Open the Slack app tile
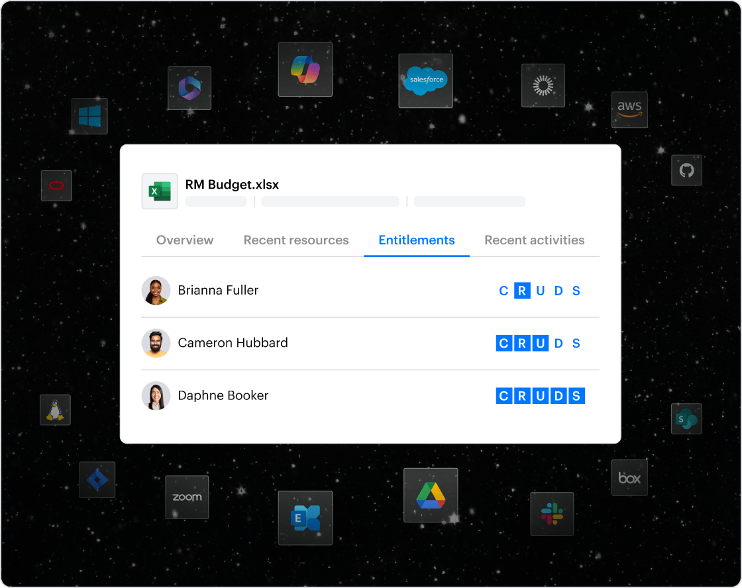 pyautogui.click(x=551, y=513)
